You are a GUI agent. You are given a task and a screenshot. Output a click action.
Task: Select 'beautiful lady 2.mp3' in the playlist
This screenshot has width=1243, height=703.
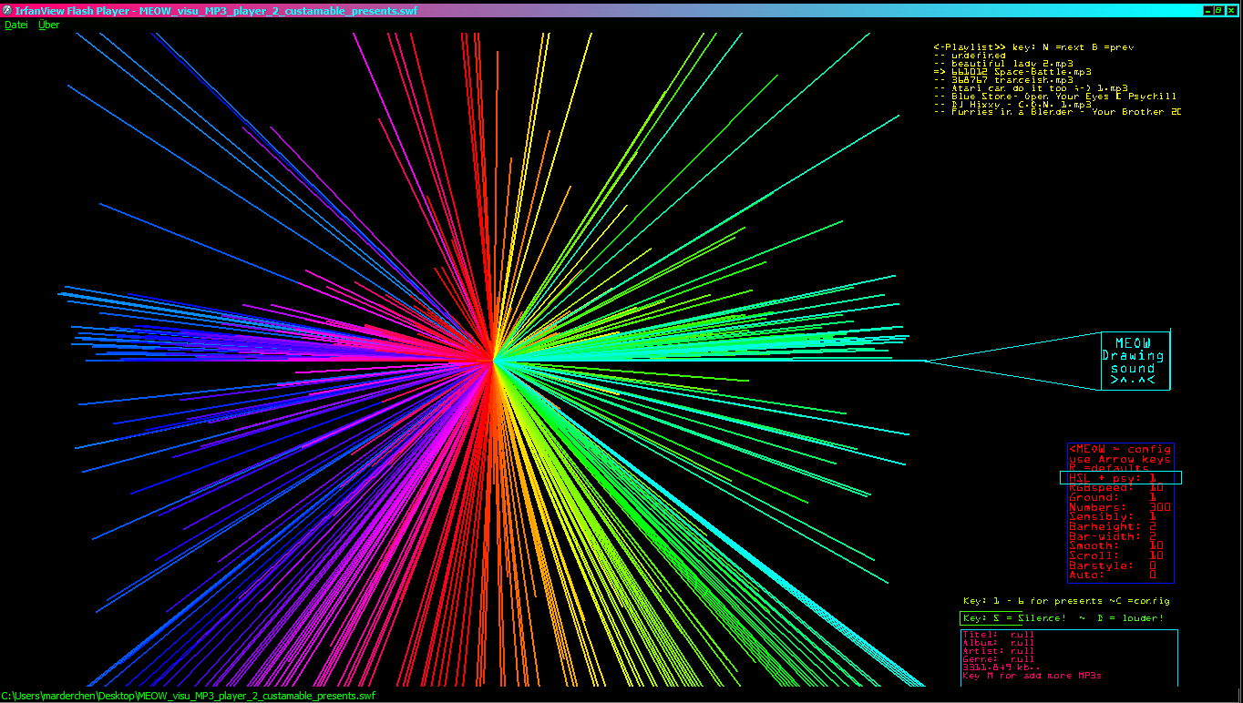(x=1003, y=64)
